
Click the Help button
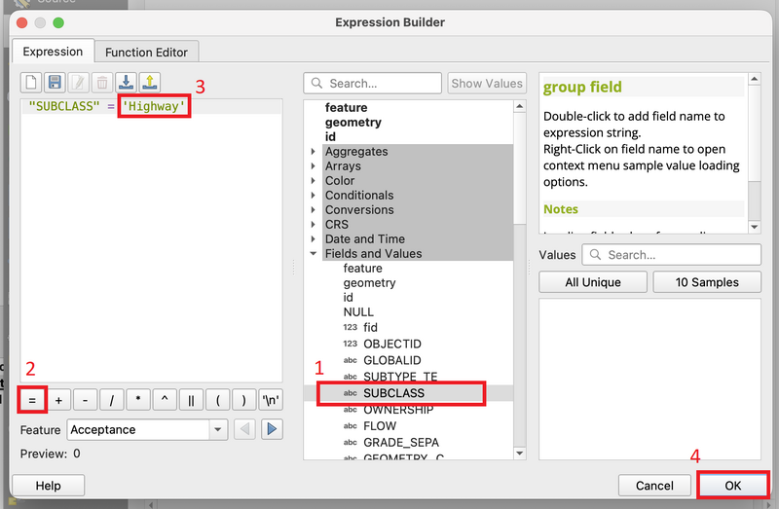48,486
